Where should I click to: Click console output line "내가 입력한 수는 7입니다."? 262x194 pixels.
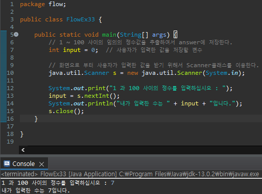[x=36, y=190]
